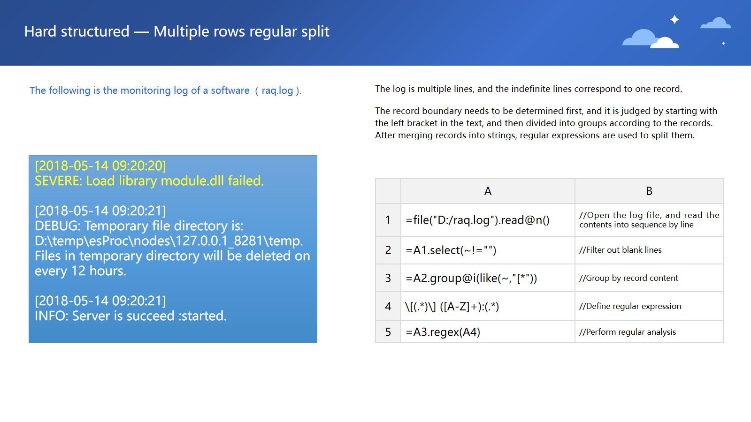Select column header A in the table
Image resolution: width=751 pixels, height=422 pixels.
tap(488, 191)
